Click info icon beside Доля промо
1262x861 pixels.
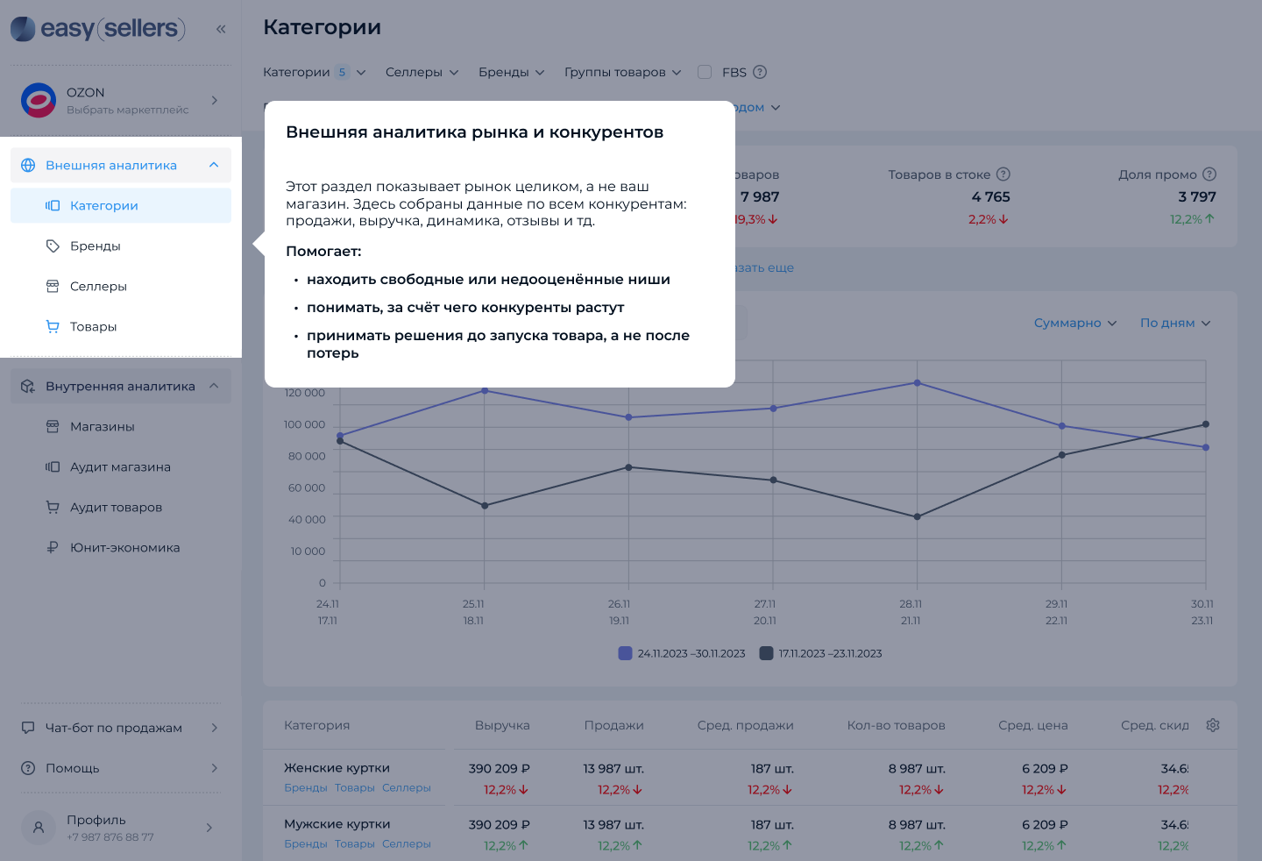pyautogui.click(x=1209, y=174)
